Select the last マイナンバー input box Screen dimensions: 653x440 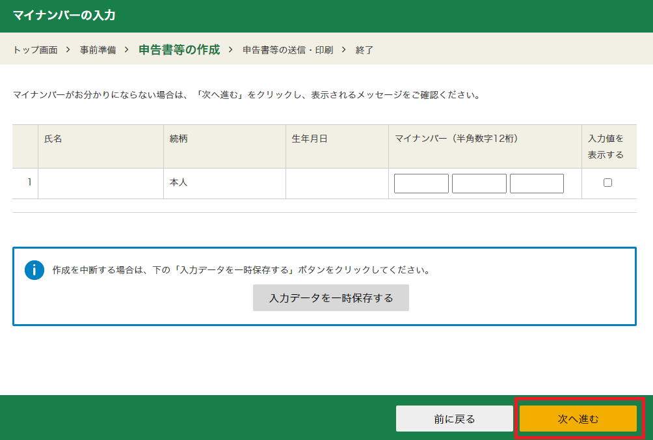(537, 184)
